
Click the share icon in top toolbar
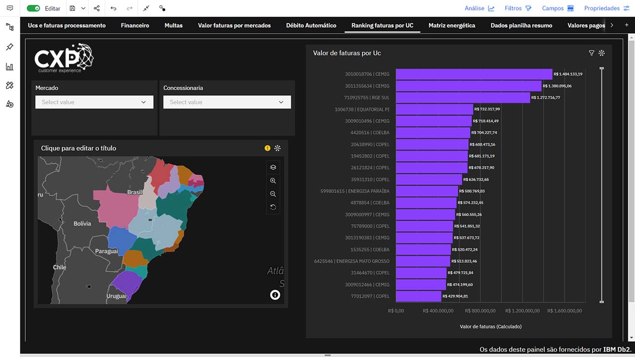(97, 8)
